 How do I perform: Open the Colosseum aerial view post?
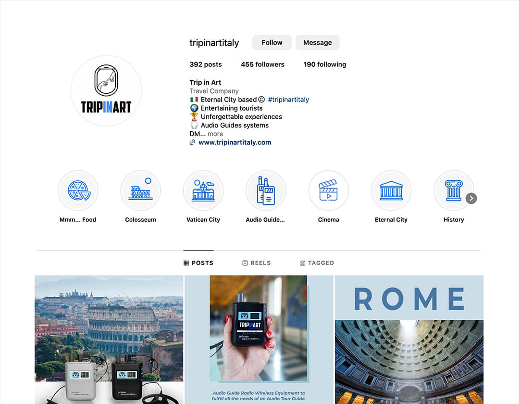(109, 340)
